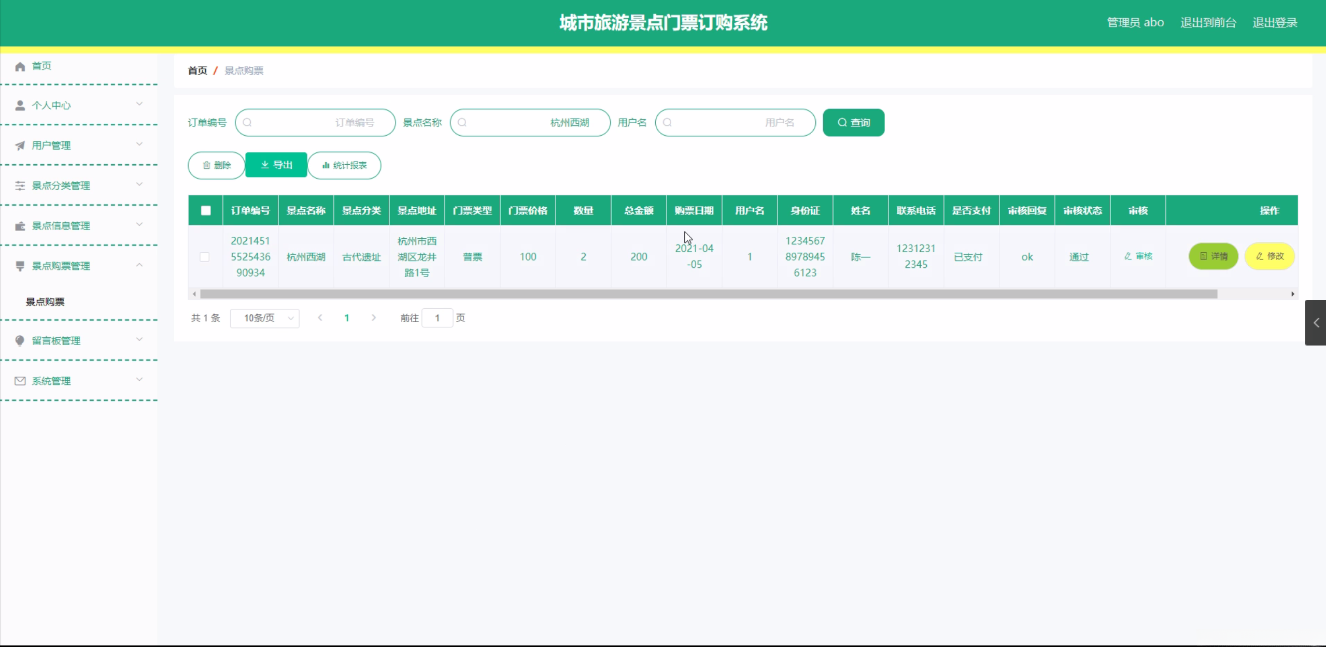Click the search icon in 订单编号 field
Viewport: 1326px width, 647px height.
point(247,123)
